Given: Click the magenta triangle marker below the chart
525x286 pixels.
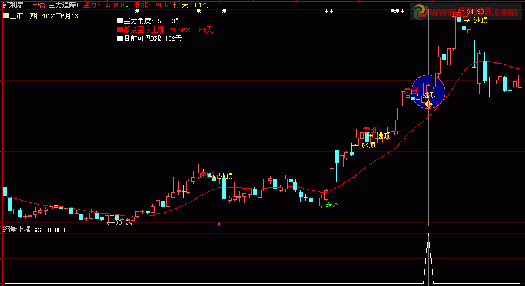Looking at the screenshot, I should (x=218, y=224).
